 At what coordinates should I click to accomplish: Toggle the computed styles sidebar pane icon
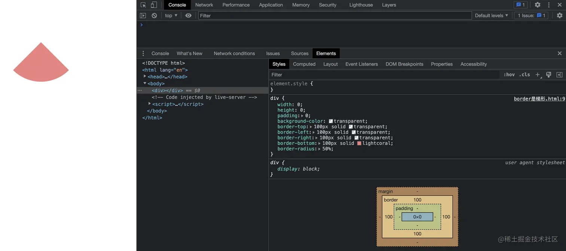pyautogui.click(x=559, y=75)
